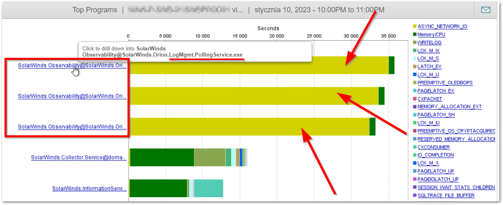Click the '10 000' axis label

point(202,36)
